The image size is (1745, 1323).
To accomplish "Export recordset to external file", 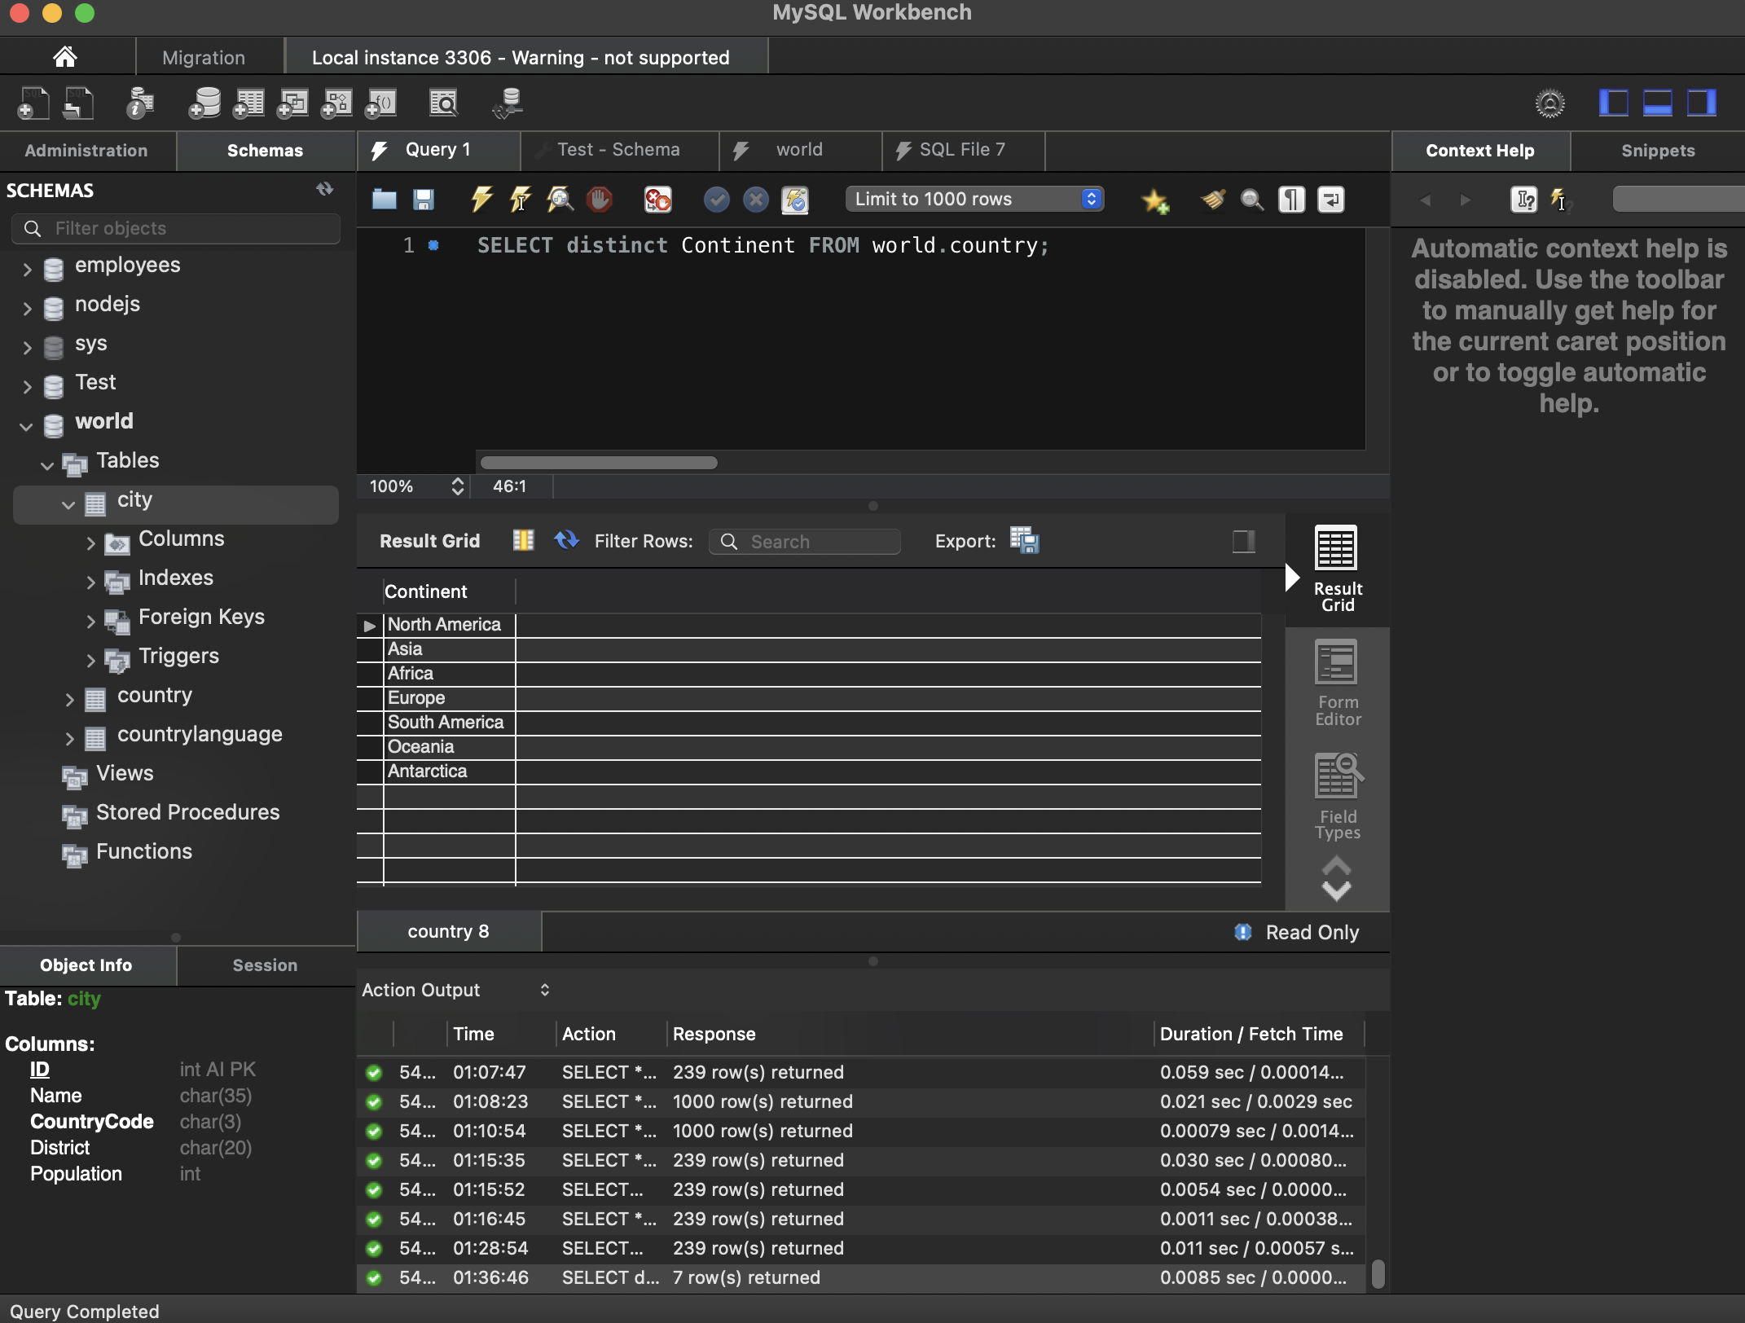I will coord(1024,540).
